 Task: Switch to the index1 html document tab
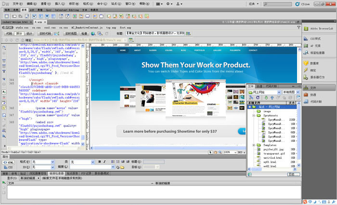17,22
